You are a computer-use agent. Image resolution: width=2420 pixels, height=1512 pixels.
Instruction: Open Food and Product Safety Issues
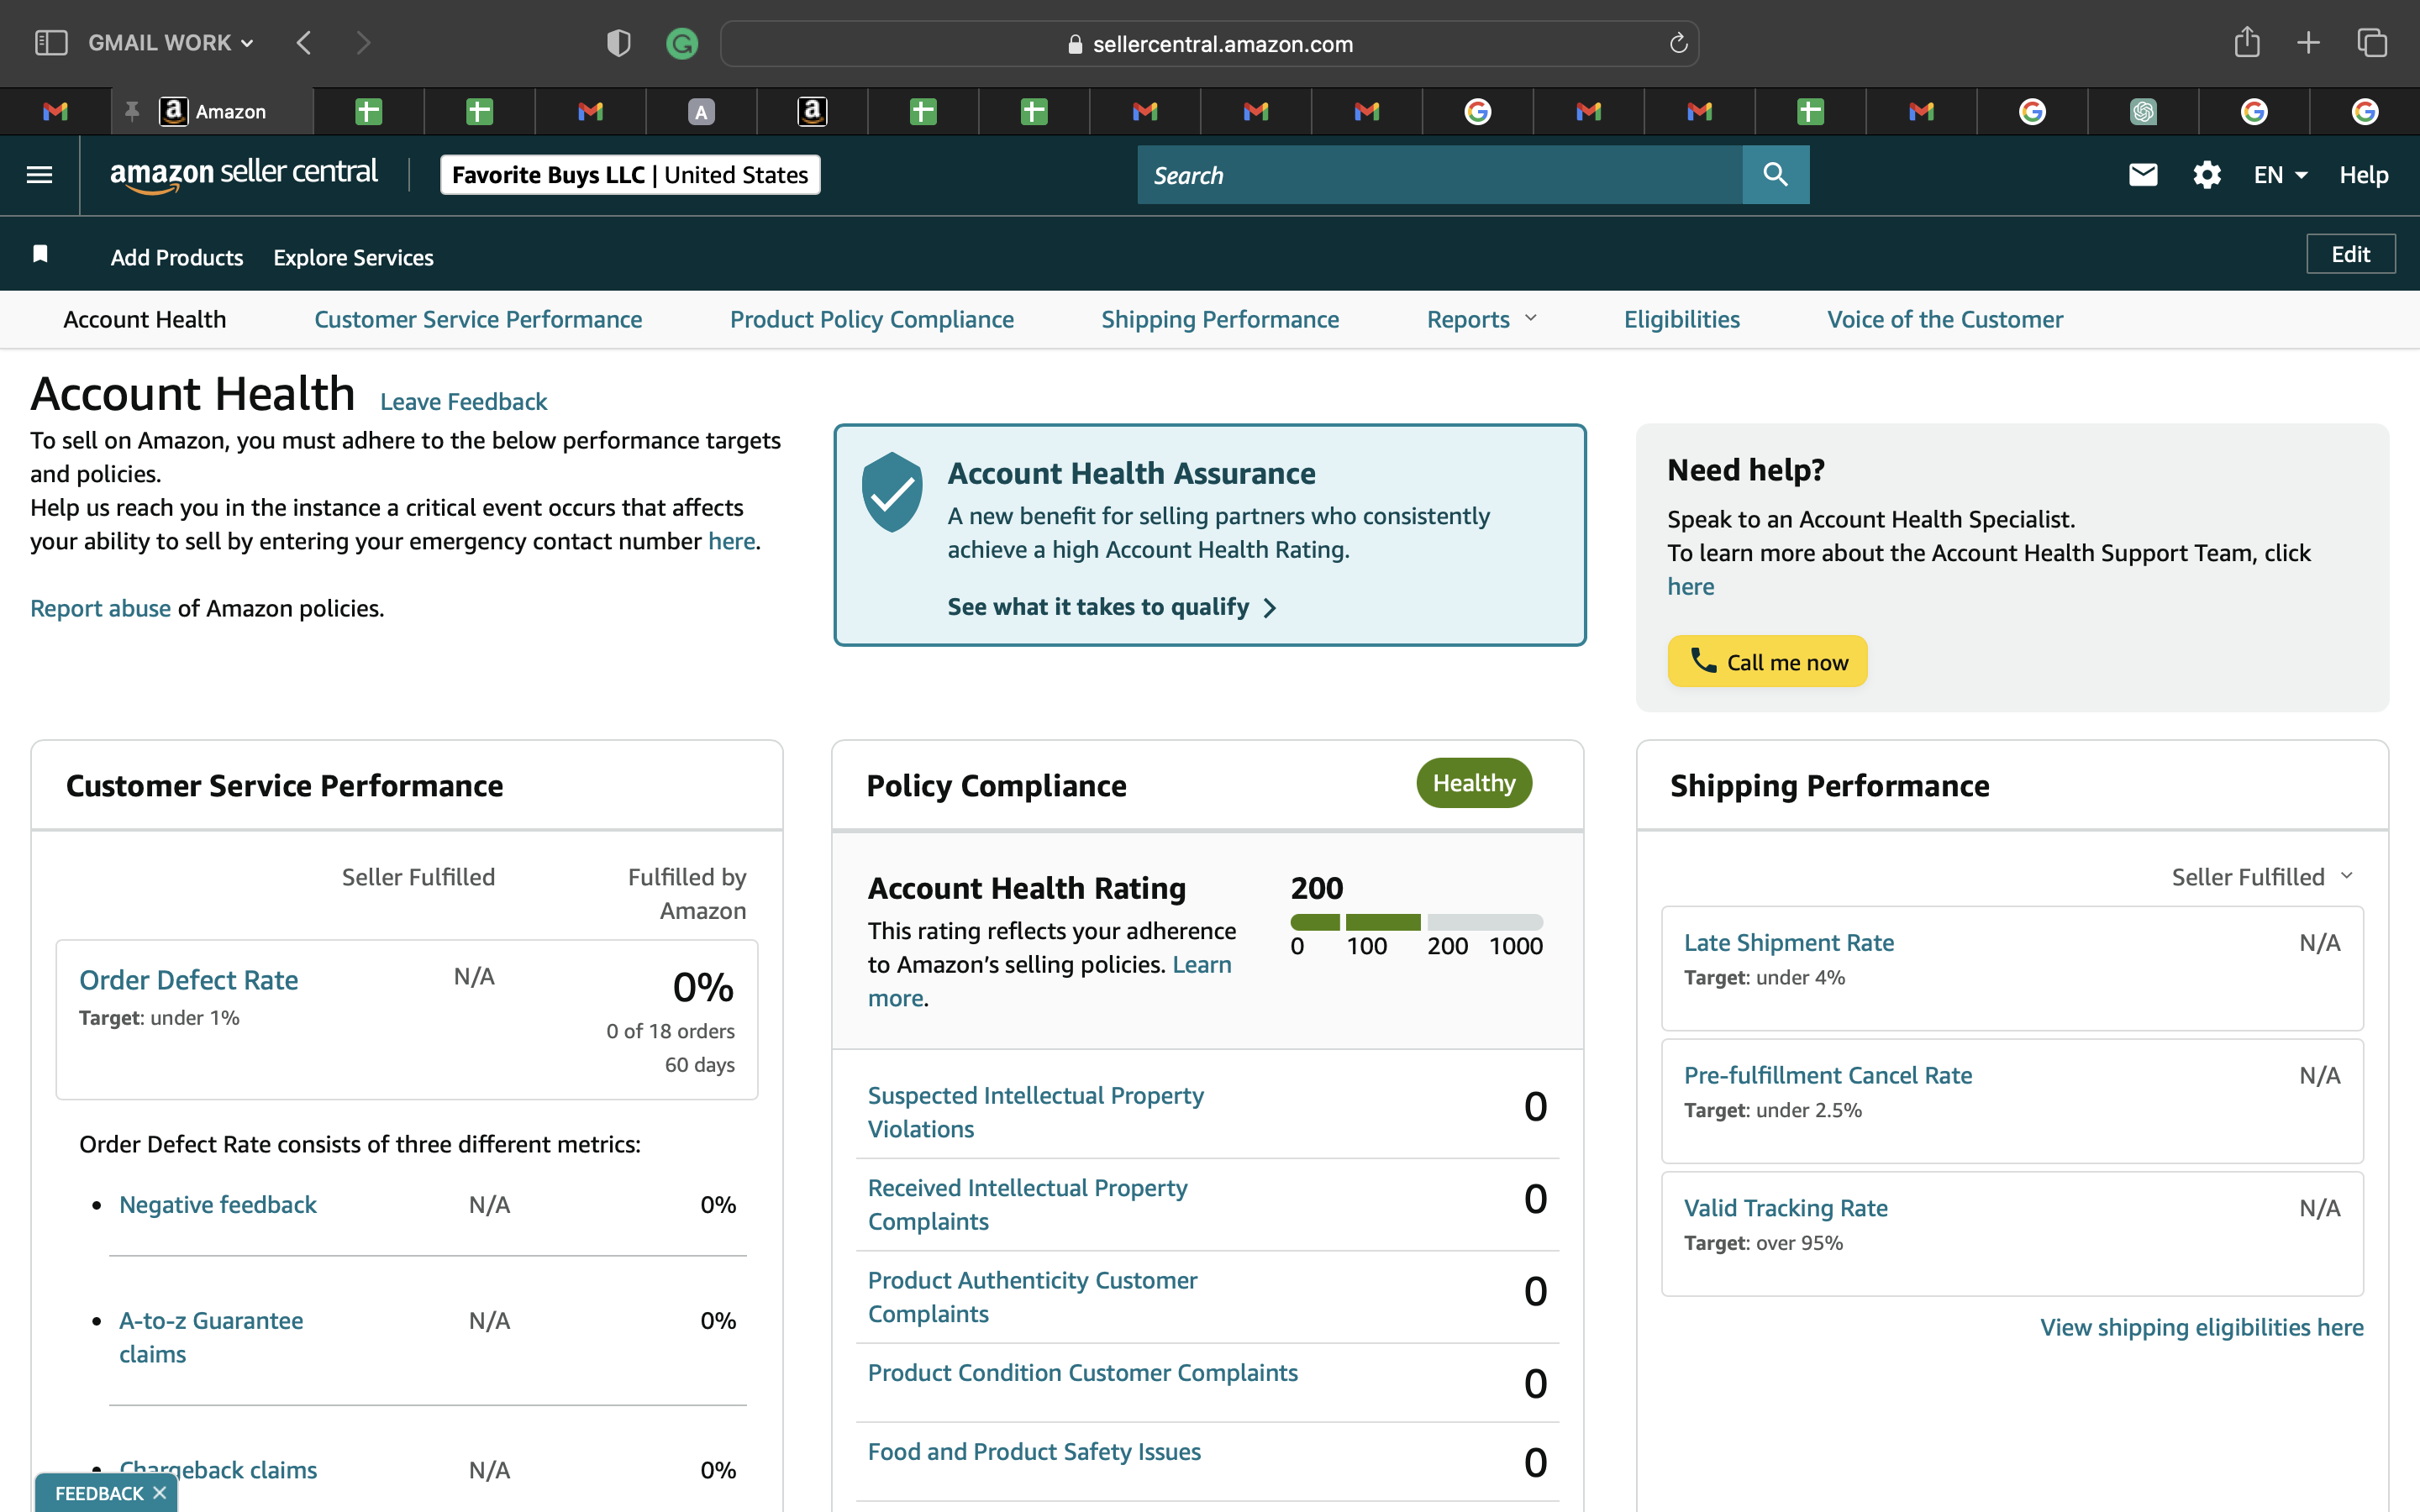(1034, 1452)
